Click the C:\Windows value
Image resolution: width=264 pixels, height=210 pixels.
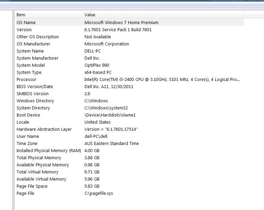96,101
